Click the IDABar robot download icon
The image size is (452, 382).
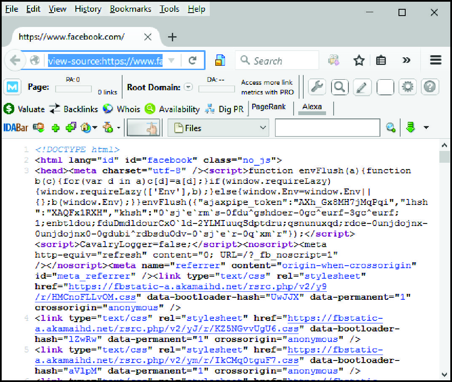pos(108,127)
